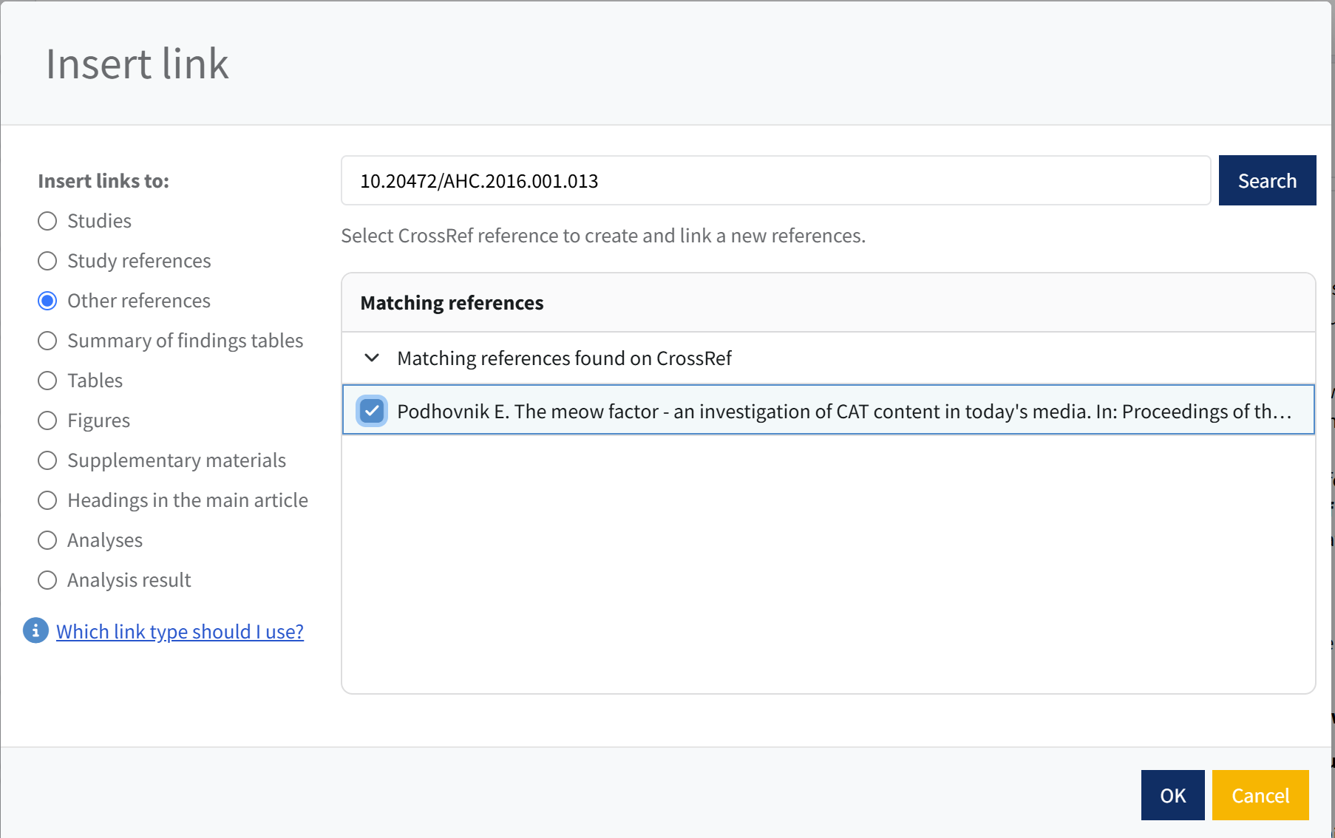
Task: Click the blue info icon
Action: [35, 630]
